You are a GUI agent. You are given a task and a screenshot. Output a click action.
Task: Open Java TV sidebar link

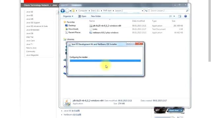coord(29,45)
